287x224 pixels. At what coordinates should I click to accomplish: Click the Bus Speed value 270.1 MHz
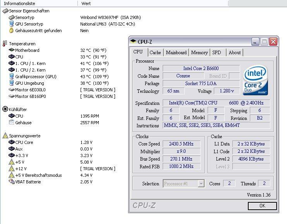click(x=181, y=159)
